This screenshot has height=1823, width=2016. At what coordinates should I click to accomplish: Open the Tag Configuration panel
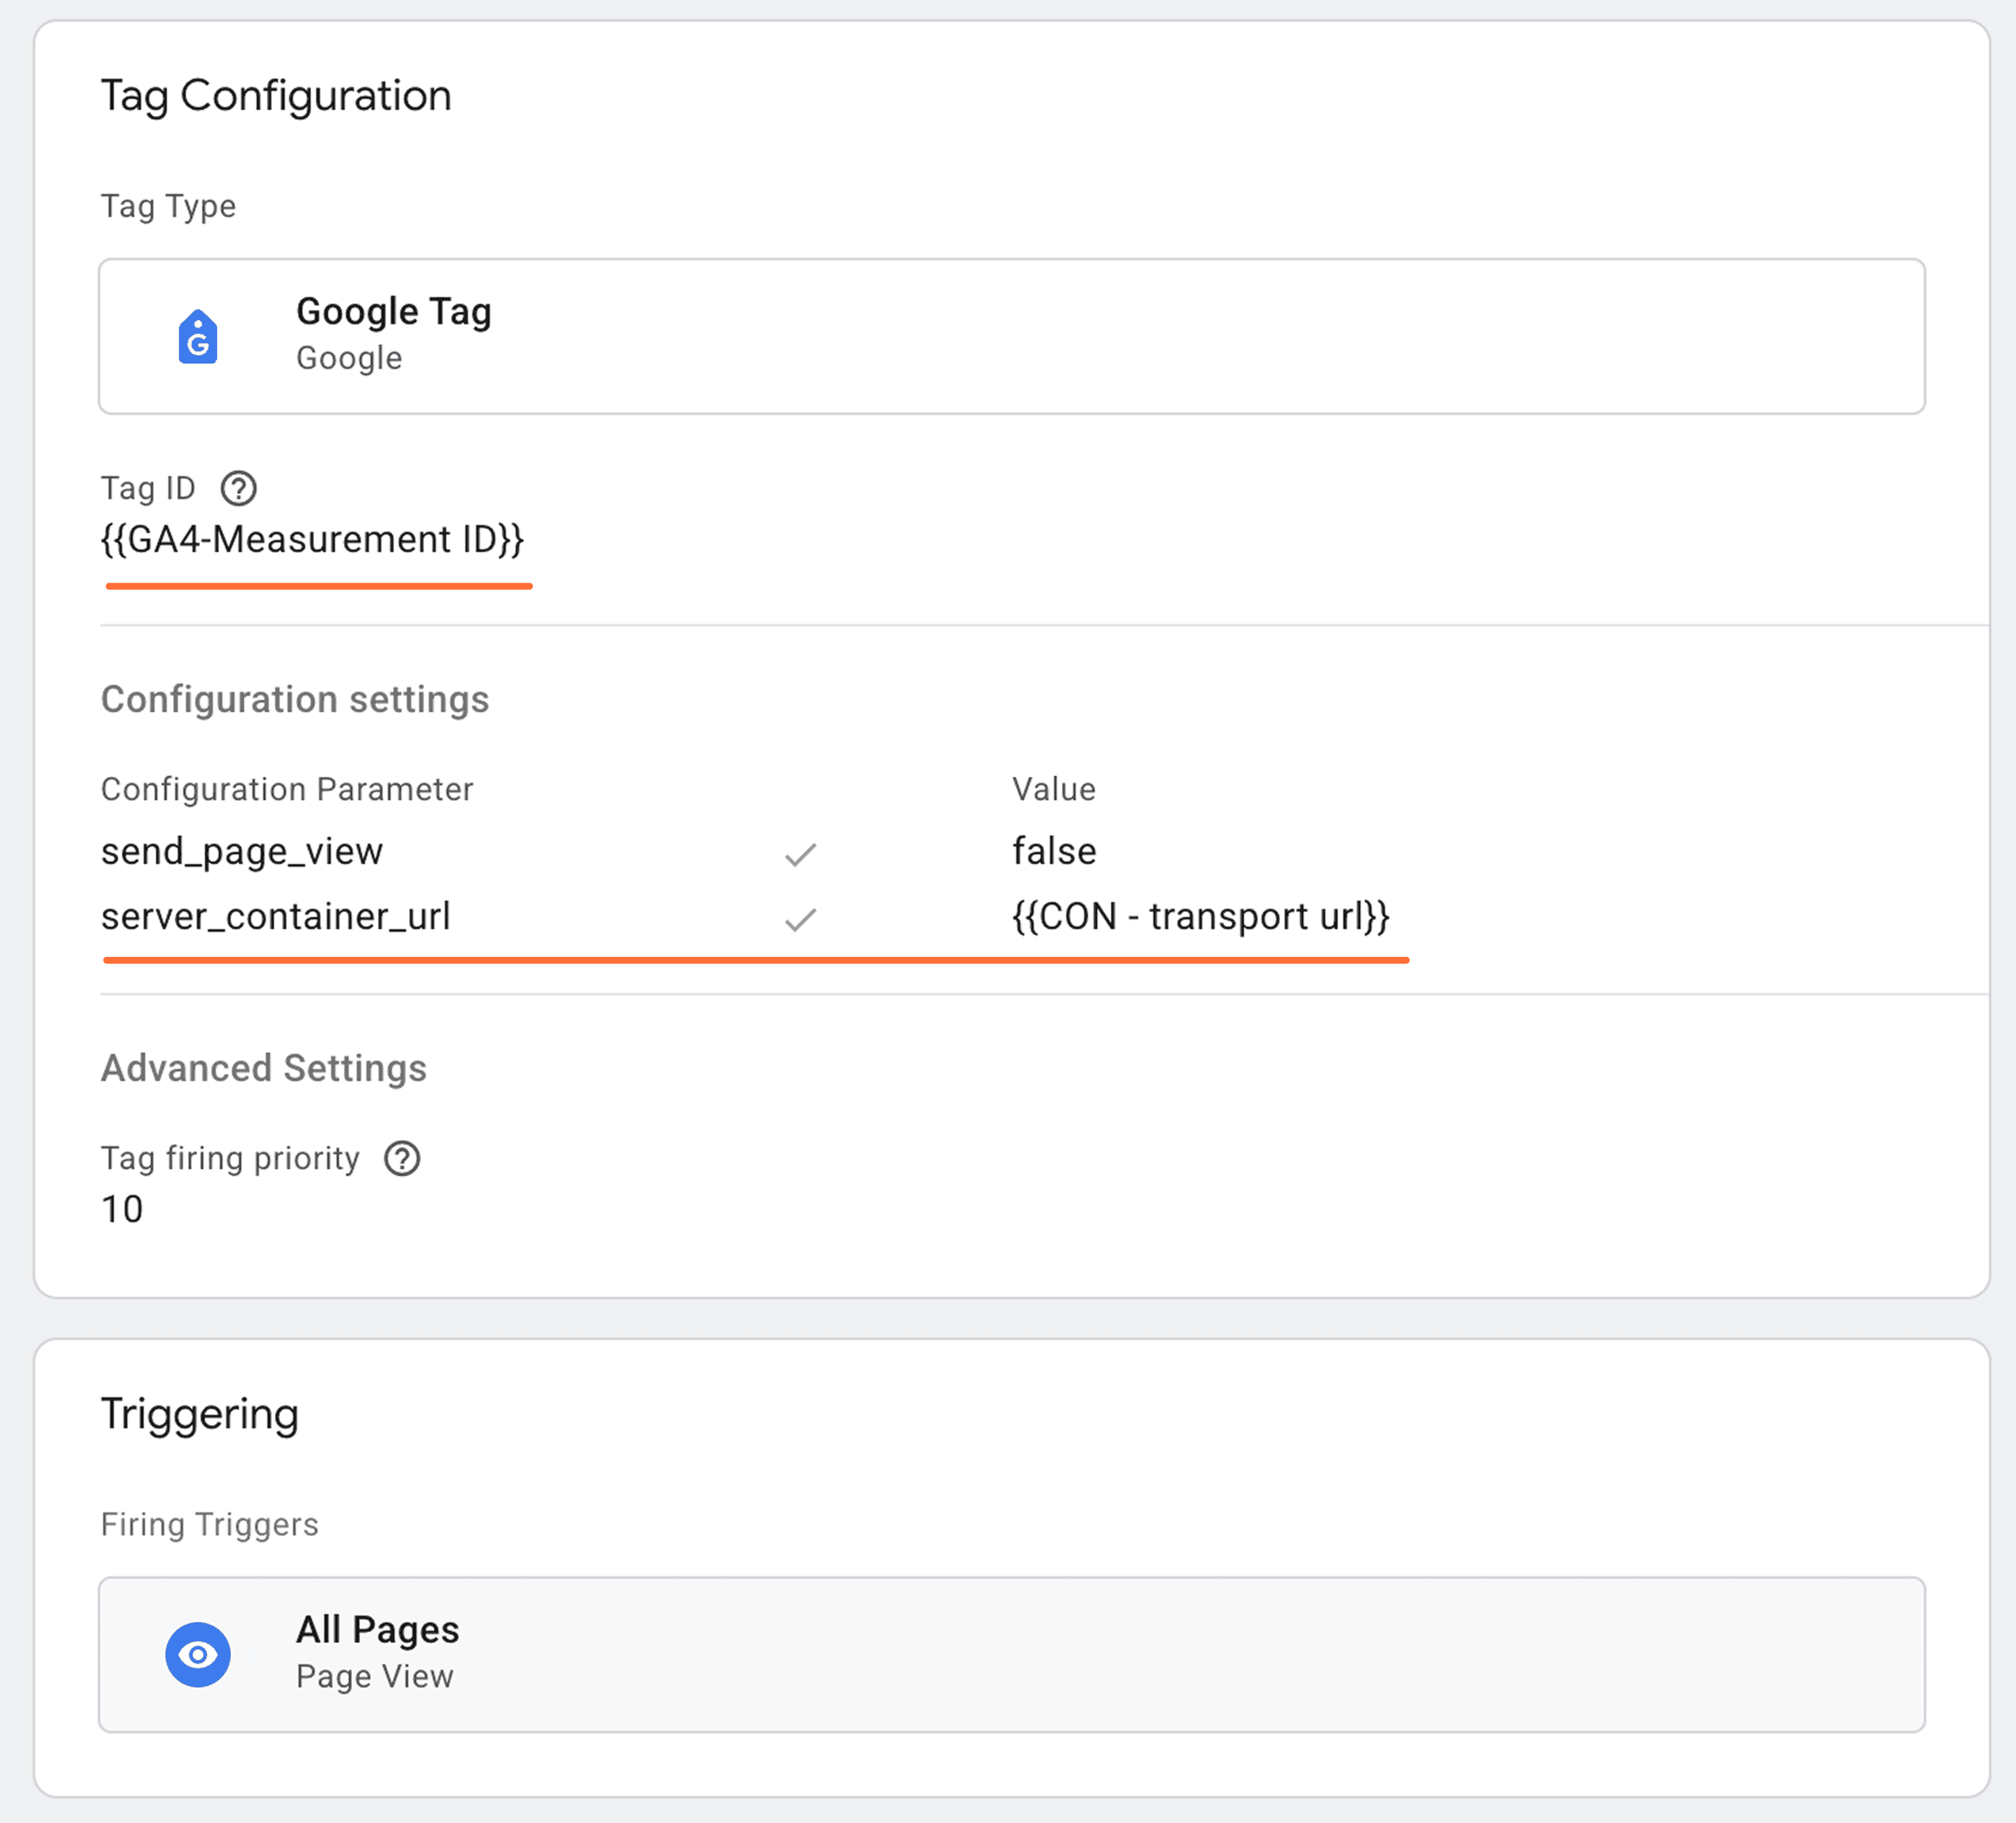pos(276,95)
